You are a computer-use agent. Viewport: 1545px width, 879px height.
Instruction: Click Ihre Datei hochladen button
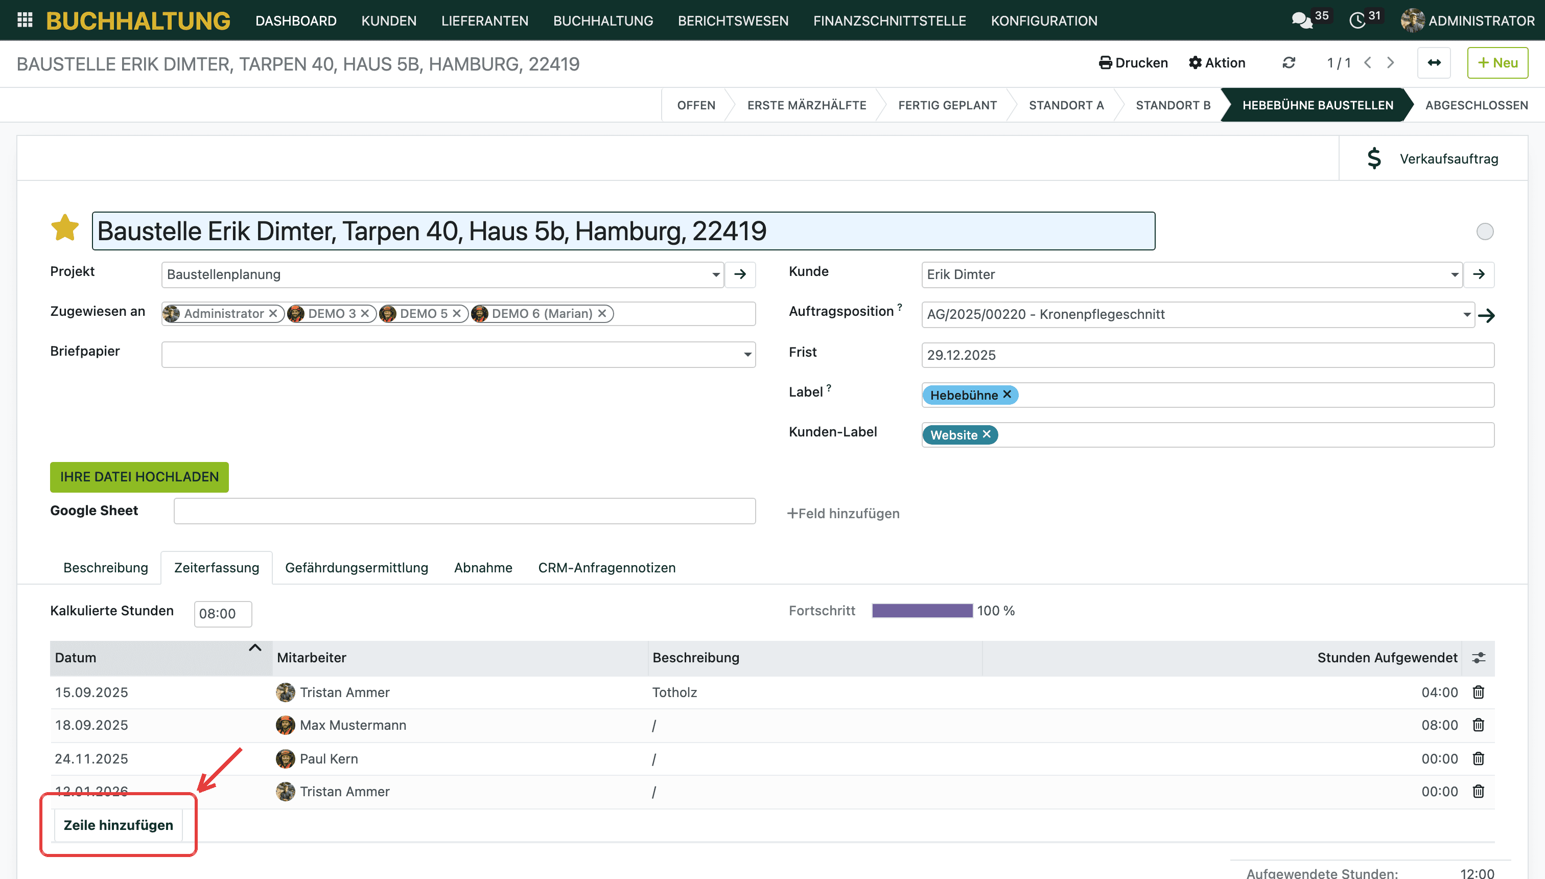139,477
